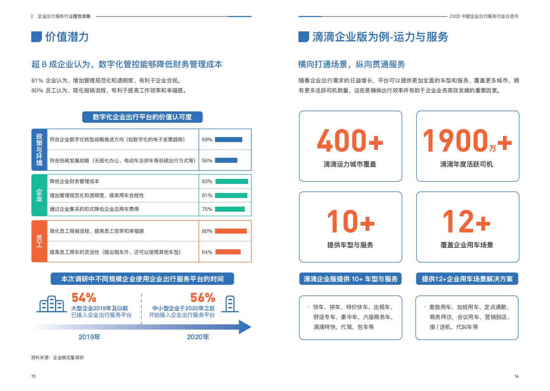550x391 pixels.
Task: Click page number 15
Action: 33,376
